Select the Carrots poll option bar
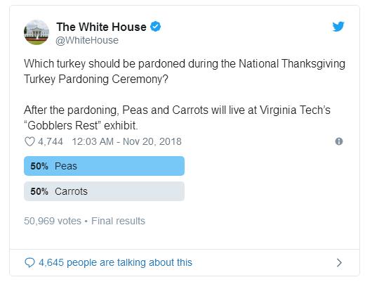Viewport: 365px width, 282px height. click(104, 191)
